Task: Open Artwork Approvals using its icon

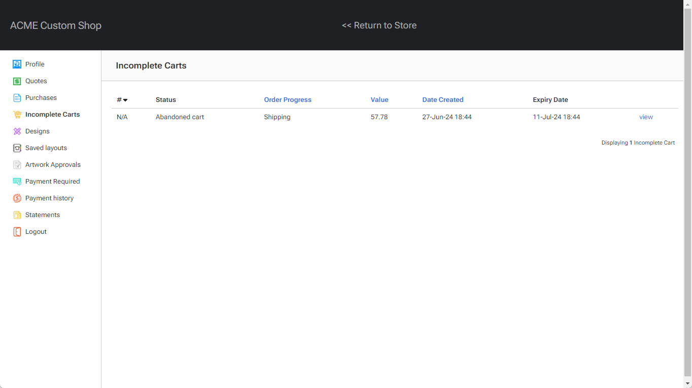Action: click(17, 164)
